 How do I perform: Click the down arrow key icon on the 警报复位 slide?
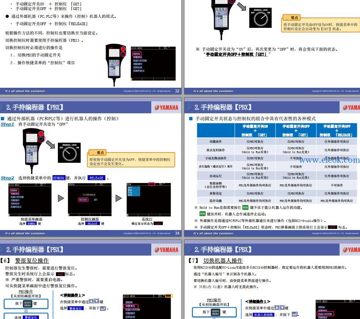(97, 301)
